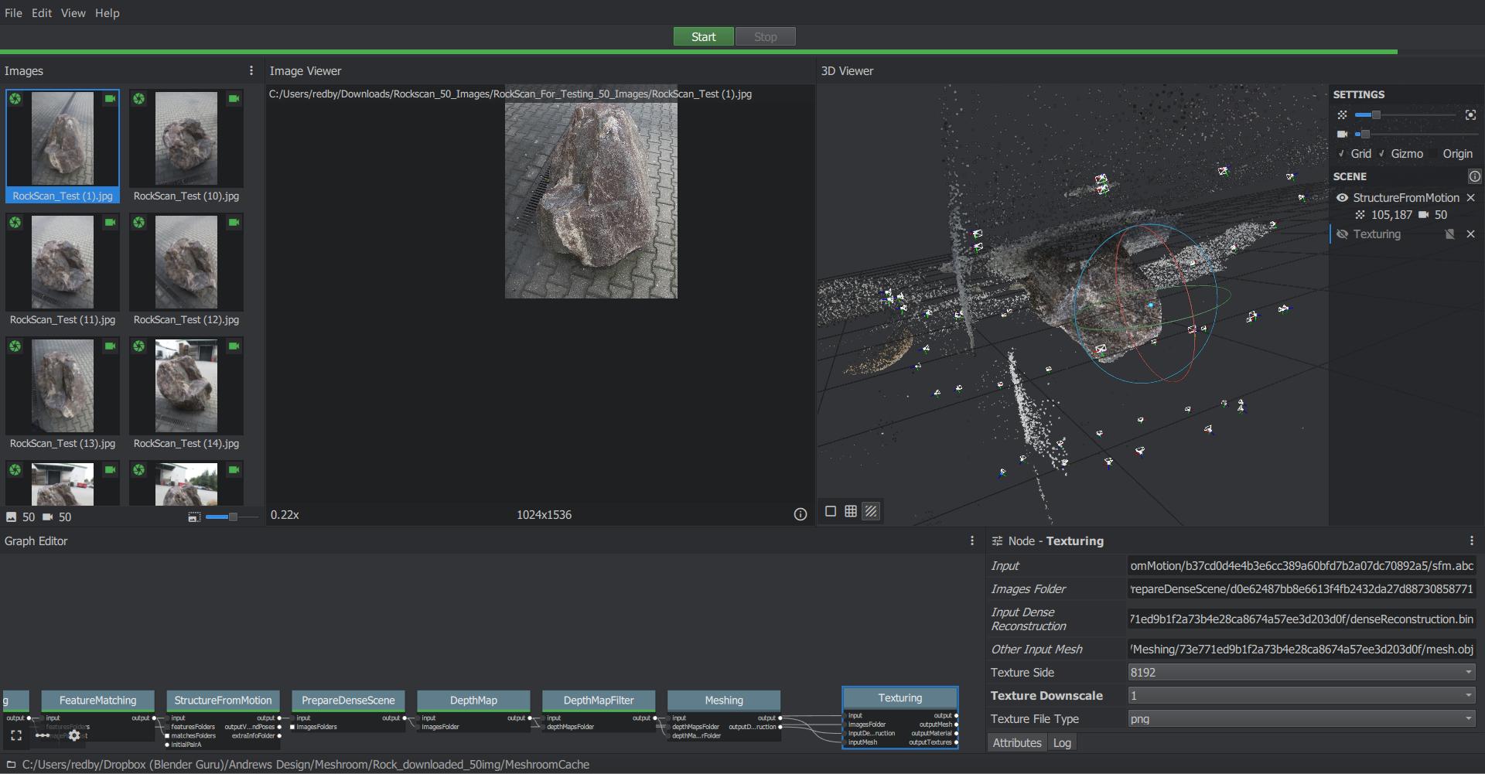Switch to the Log tab
The height and width of the screenshot is (774, 1485).
1062,743
